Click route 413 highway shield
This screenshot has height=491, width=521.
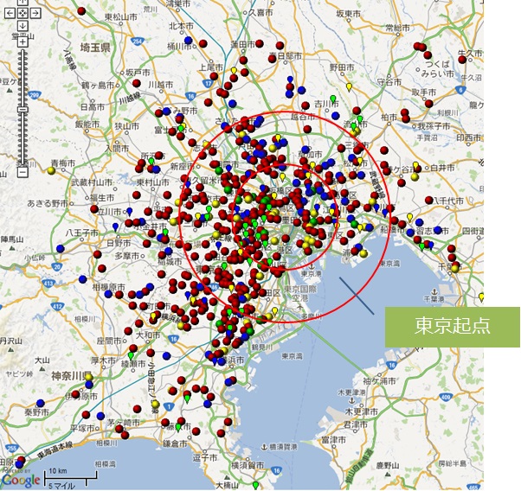48,284
